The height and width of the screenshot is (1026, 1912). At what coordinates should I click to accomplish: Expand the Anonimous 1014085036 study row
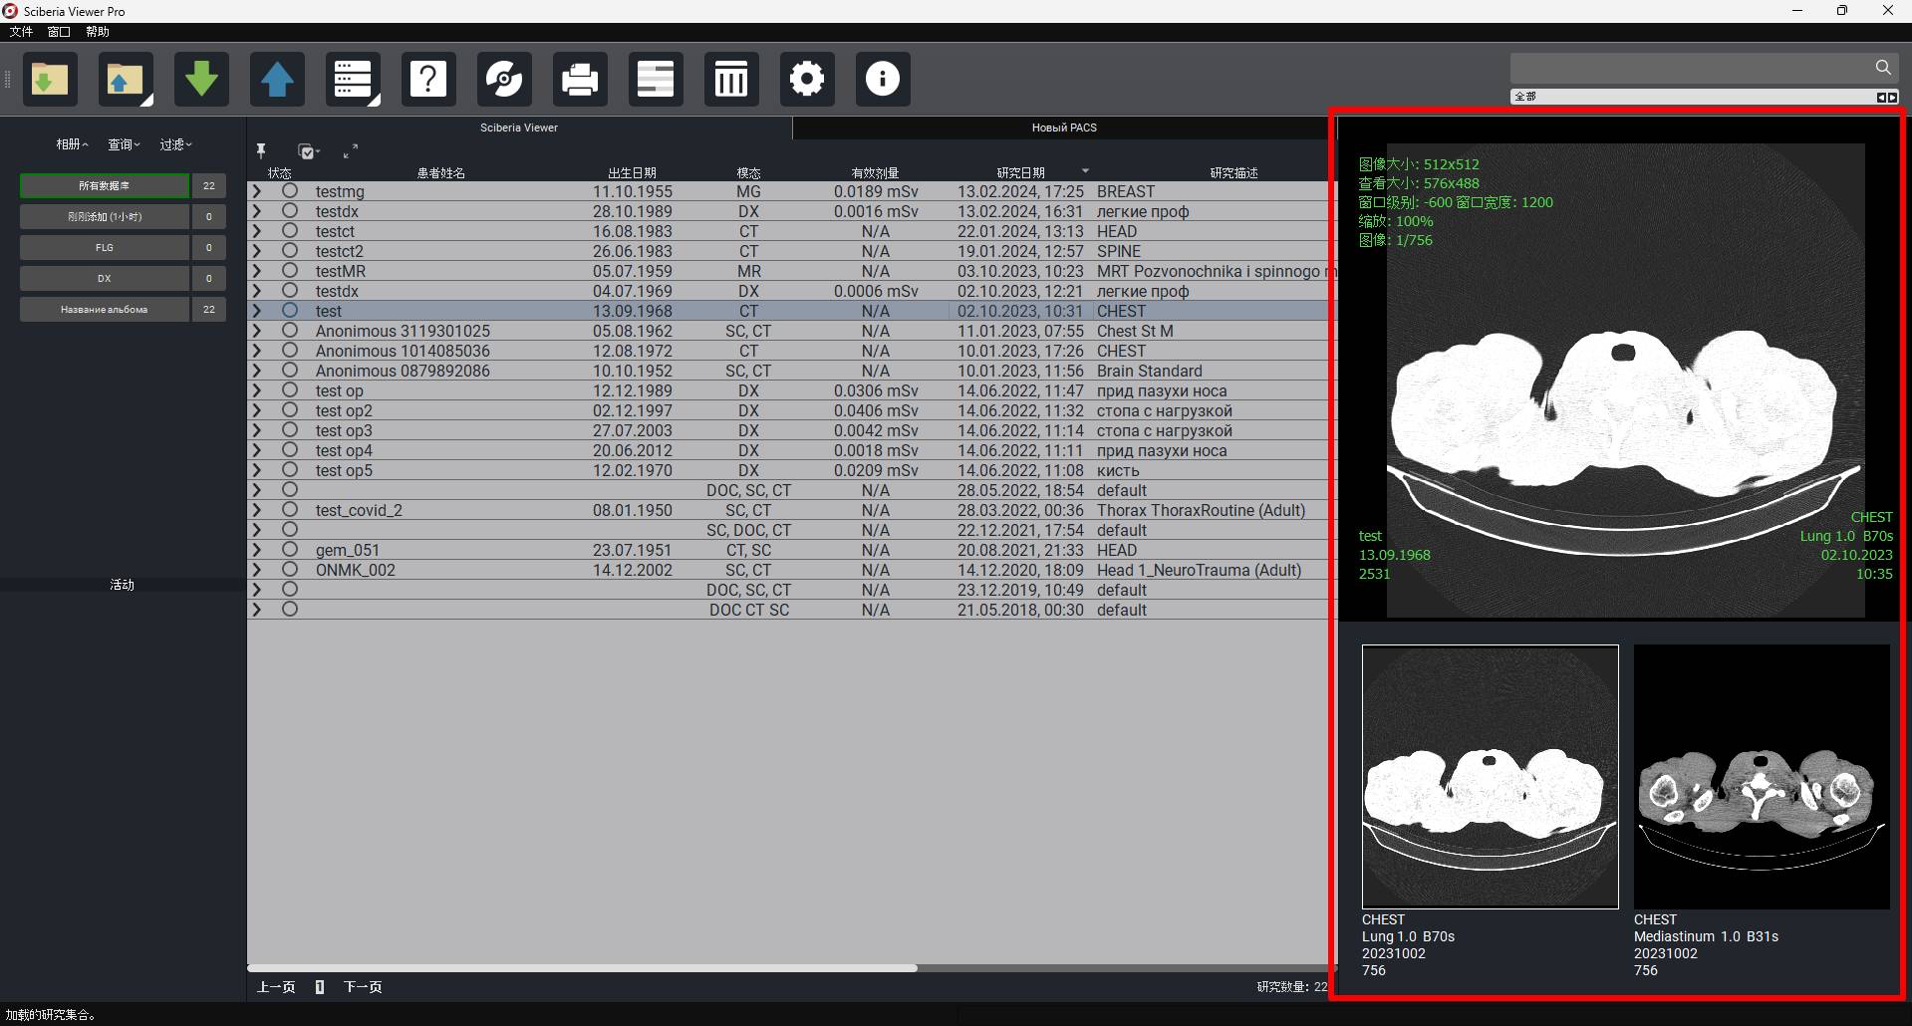(x=257, y=351)
